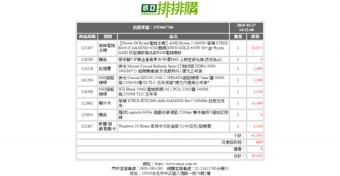Screen dimensions: 340x176
Task: Click the Micron Crucial Ballistix Sport LT product name
Action: tap(167, 69)
